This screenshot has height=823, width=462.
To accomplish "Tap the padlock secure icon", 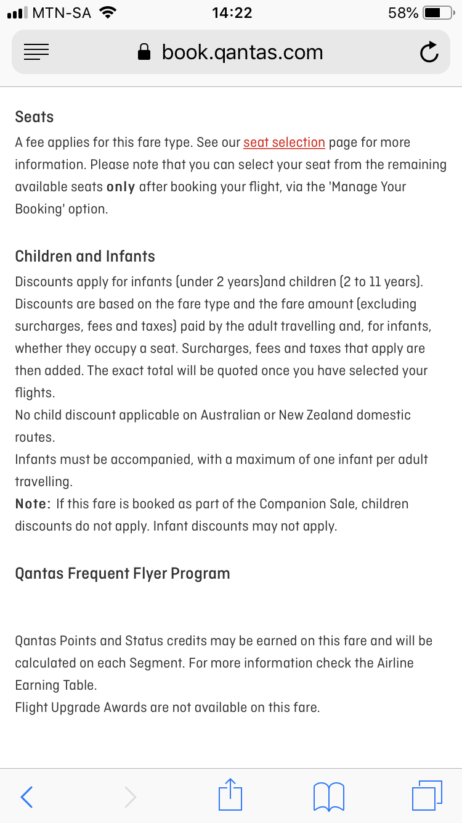I will click(144, 52).
